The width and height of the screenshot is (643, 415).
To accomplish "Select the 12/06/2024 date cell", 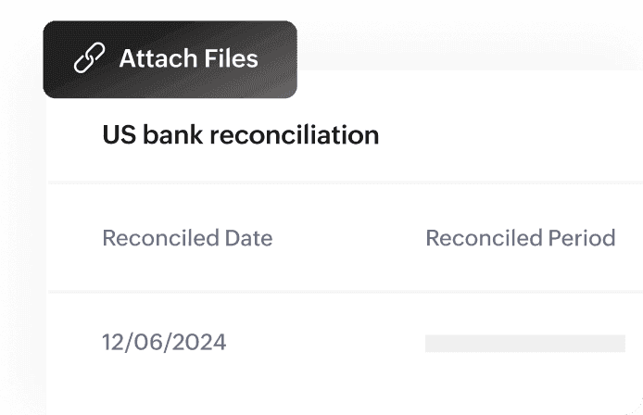I will pyautogui.click(x=164, y=343).
